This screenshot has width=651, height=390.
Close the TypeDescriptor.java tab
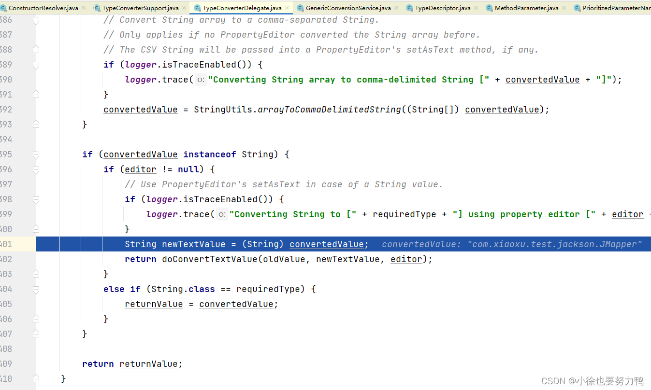tap(476, 8)
